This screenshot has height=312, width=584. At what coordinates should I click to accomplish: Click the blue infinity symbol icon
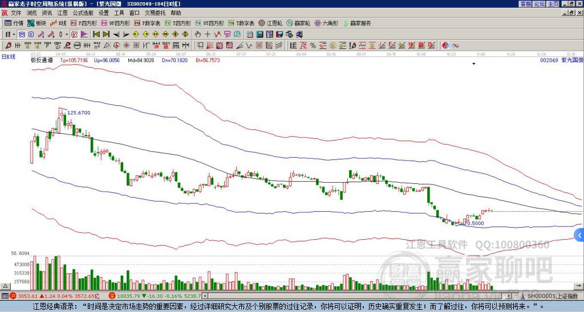pos(456,46)
